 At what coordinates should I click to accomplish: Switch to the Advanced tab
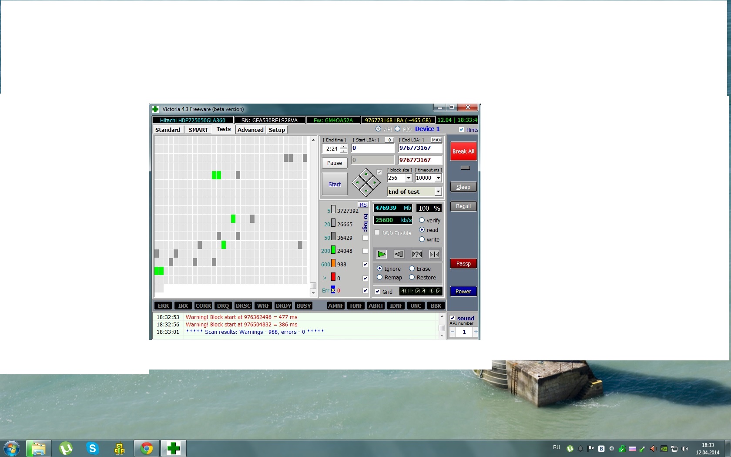[x=251, y=130]
